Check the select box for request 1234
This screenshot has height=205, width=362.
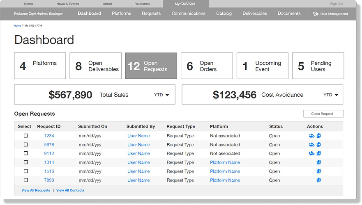pyautogui.click(x=26, y=136)
